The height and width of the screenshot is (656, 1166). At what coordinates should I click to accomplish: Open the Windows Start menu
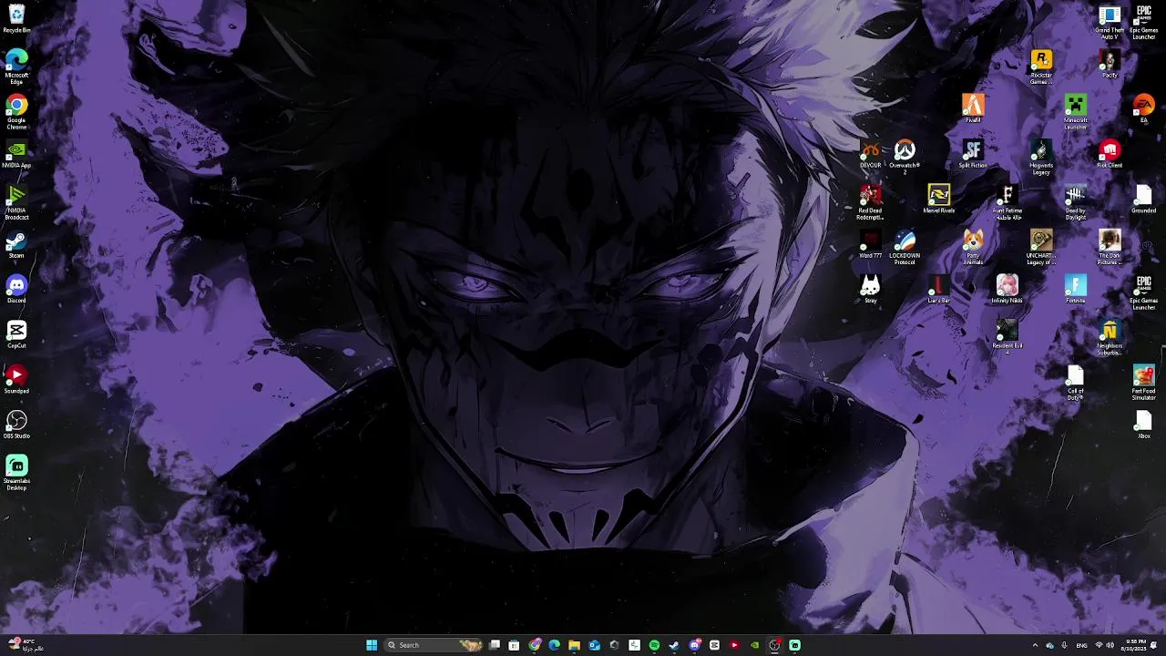[x=372, y=645]
